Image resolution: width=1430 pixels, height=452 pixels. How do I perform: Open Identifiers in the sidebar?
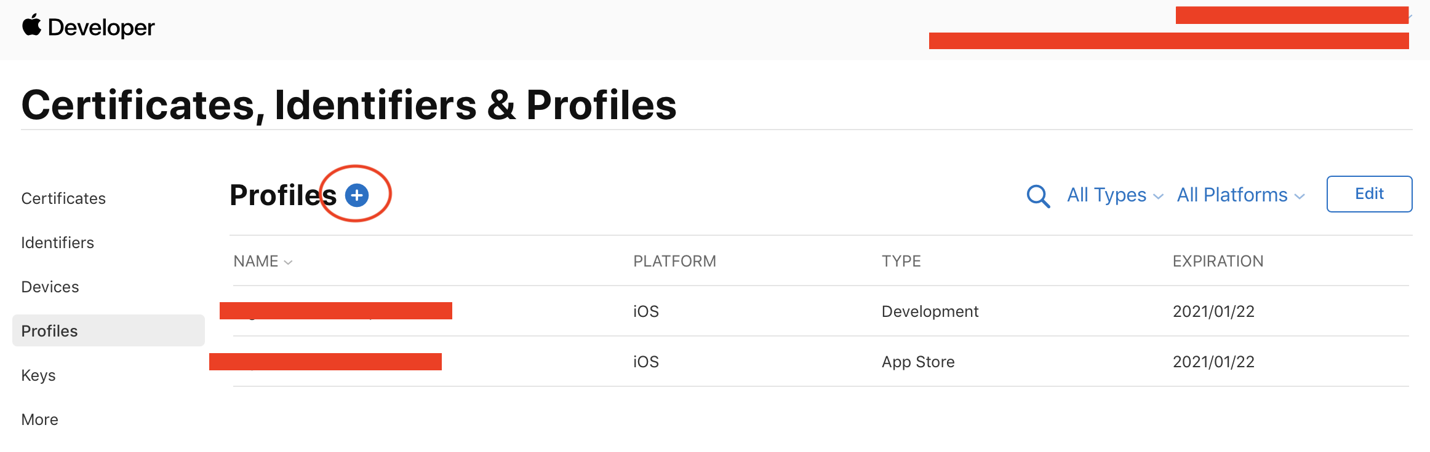pyautogui.click(x=57, y=243)
